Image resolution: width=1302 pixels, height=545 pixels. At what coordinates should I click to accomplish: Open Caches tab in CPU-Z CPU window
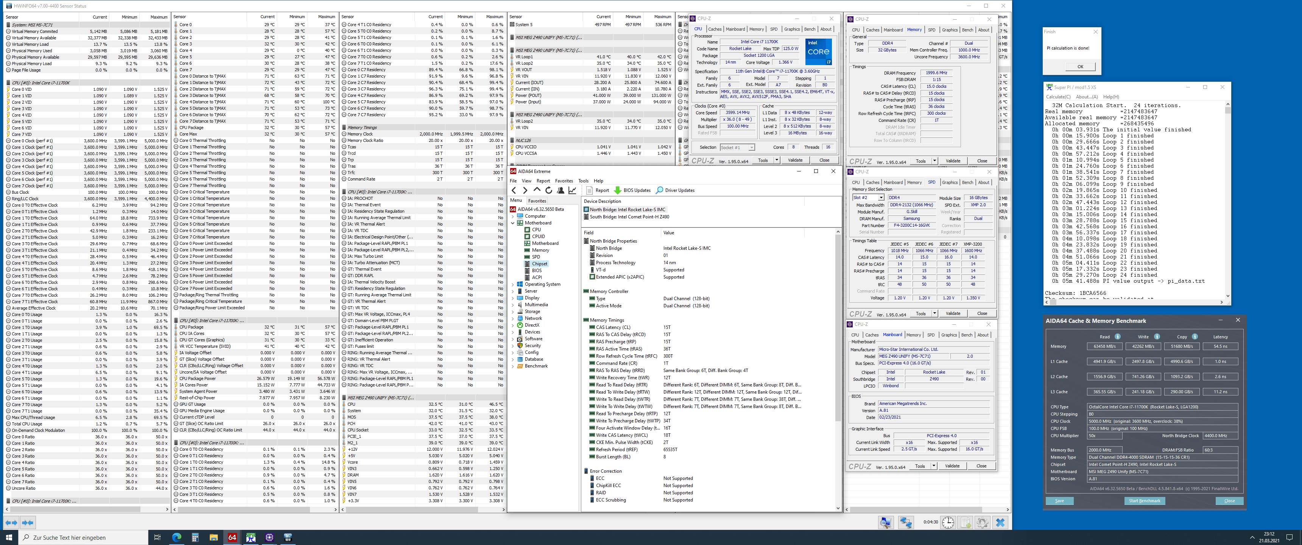715,29
